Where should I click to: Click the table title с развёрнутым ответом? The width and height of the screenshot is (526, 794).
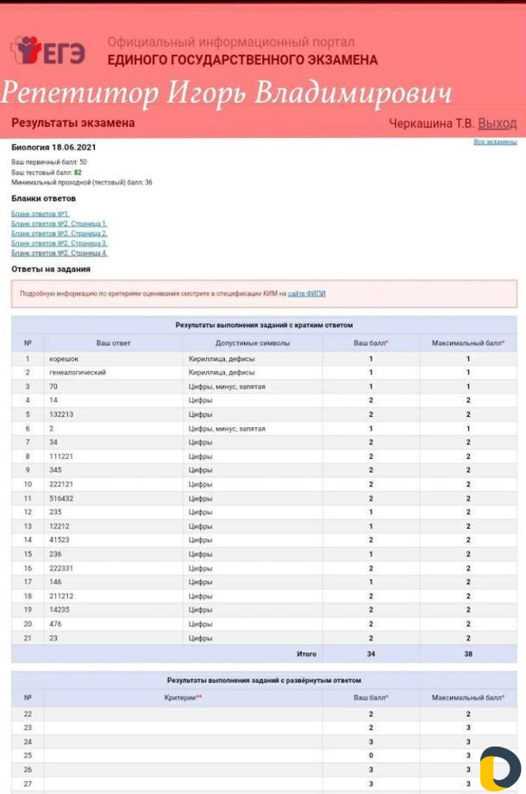264,680
